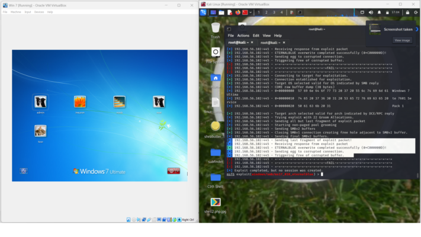Open the Actions menu in the Kali terminal
The height and width of the screenshot is (237, 421).
pos(243,36)
